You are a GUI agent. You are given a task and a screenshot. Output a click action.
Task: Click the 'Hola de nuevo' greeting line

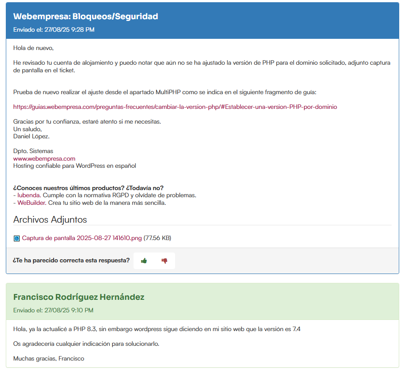coord(33,48)
